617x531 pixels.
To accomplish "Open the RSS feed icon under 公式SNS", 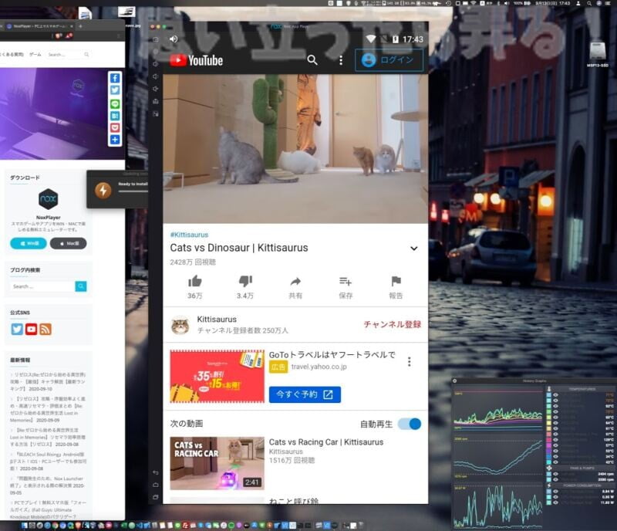I will [46, 329].
